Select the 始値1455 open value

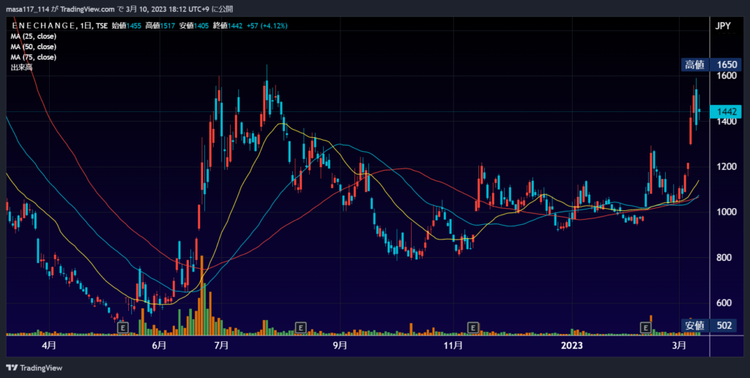[126, 26]
